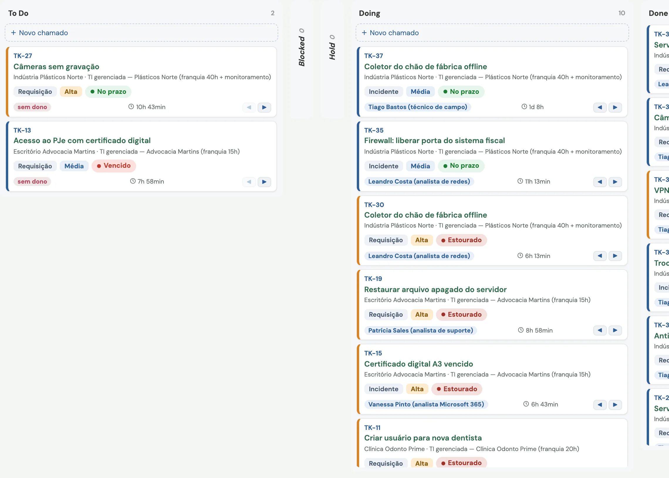The height and width of the screenshot is (478, 669).
Task: Click the sem dono tag on TK-27
Action: click(32, 107)
